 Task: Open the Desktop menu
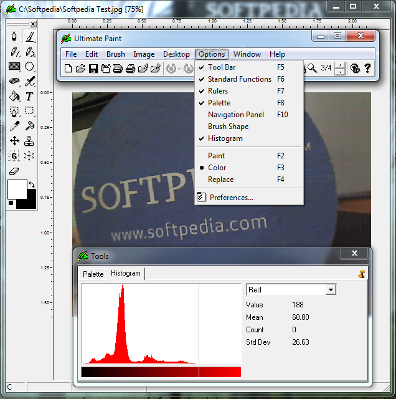(x=176, y=54)
